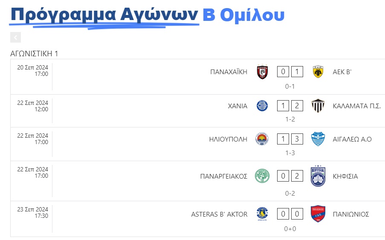
Task: Click the Panionios red-blue shield crest
Action: [x=318, y=214]
